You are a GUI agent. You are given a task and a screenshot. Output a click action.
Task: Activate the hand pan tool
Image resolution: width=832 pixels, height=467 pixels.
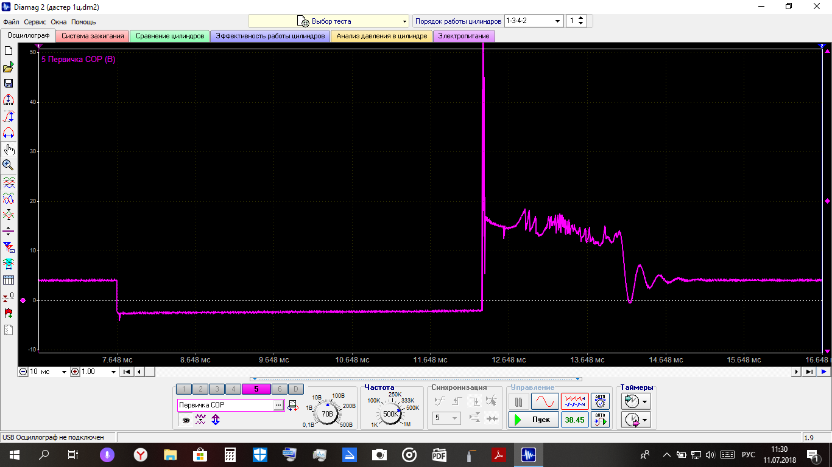[x=9, y=149]
